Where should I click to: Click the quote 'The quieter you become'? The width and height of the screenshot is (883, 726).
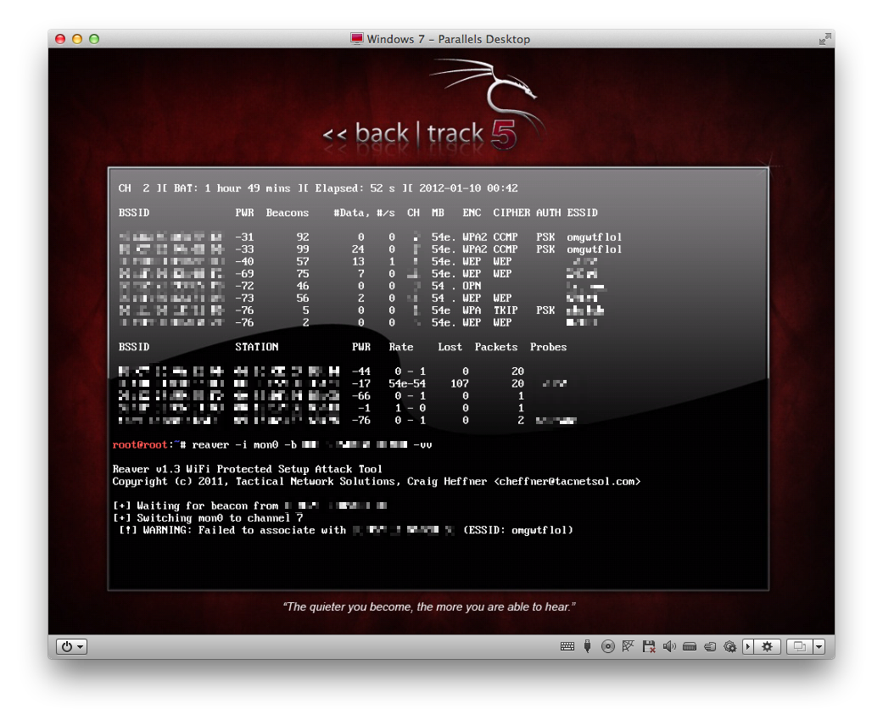coord(428,606)
